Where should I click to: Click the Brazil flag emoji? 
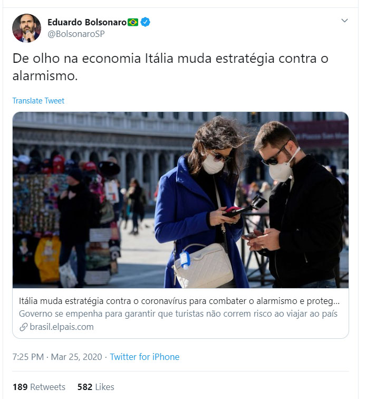[x=133, y=22]
